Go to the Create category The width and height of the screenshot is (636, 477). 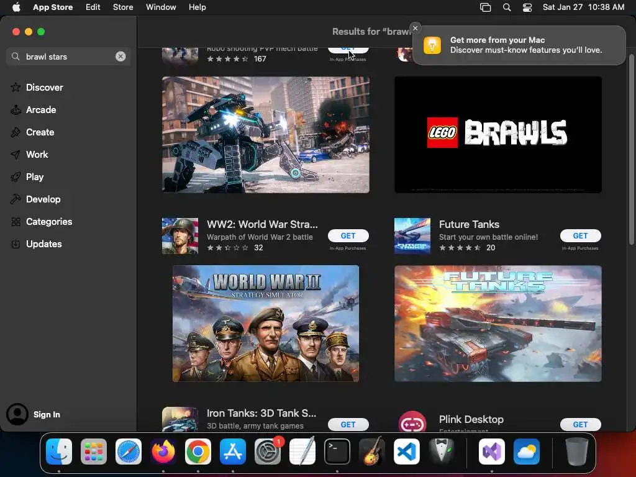point(40,132)
